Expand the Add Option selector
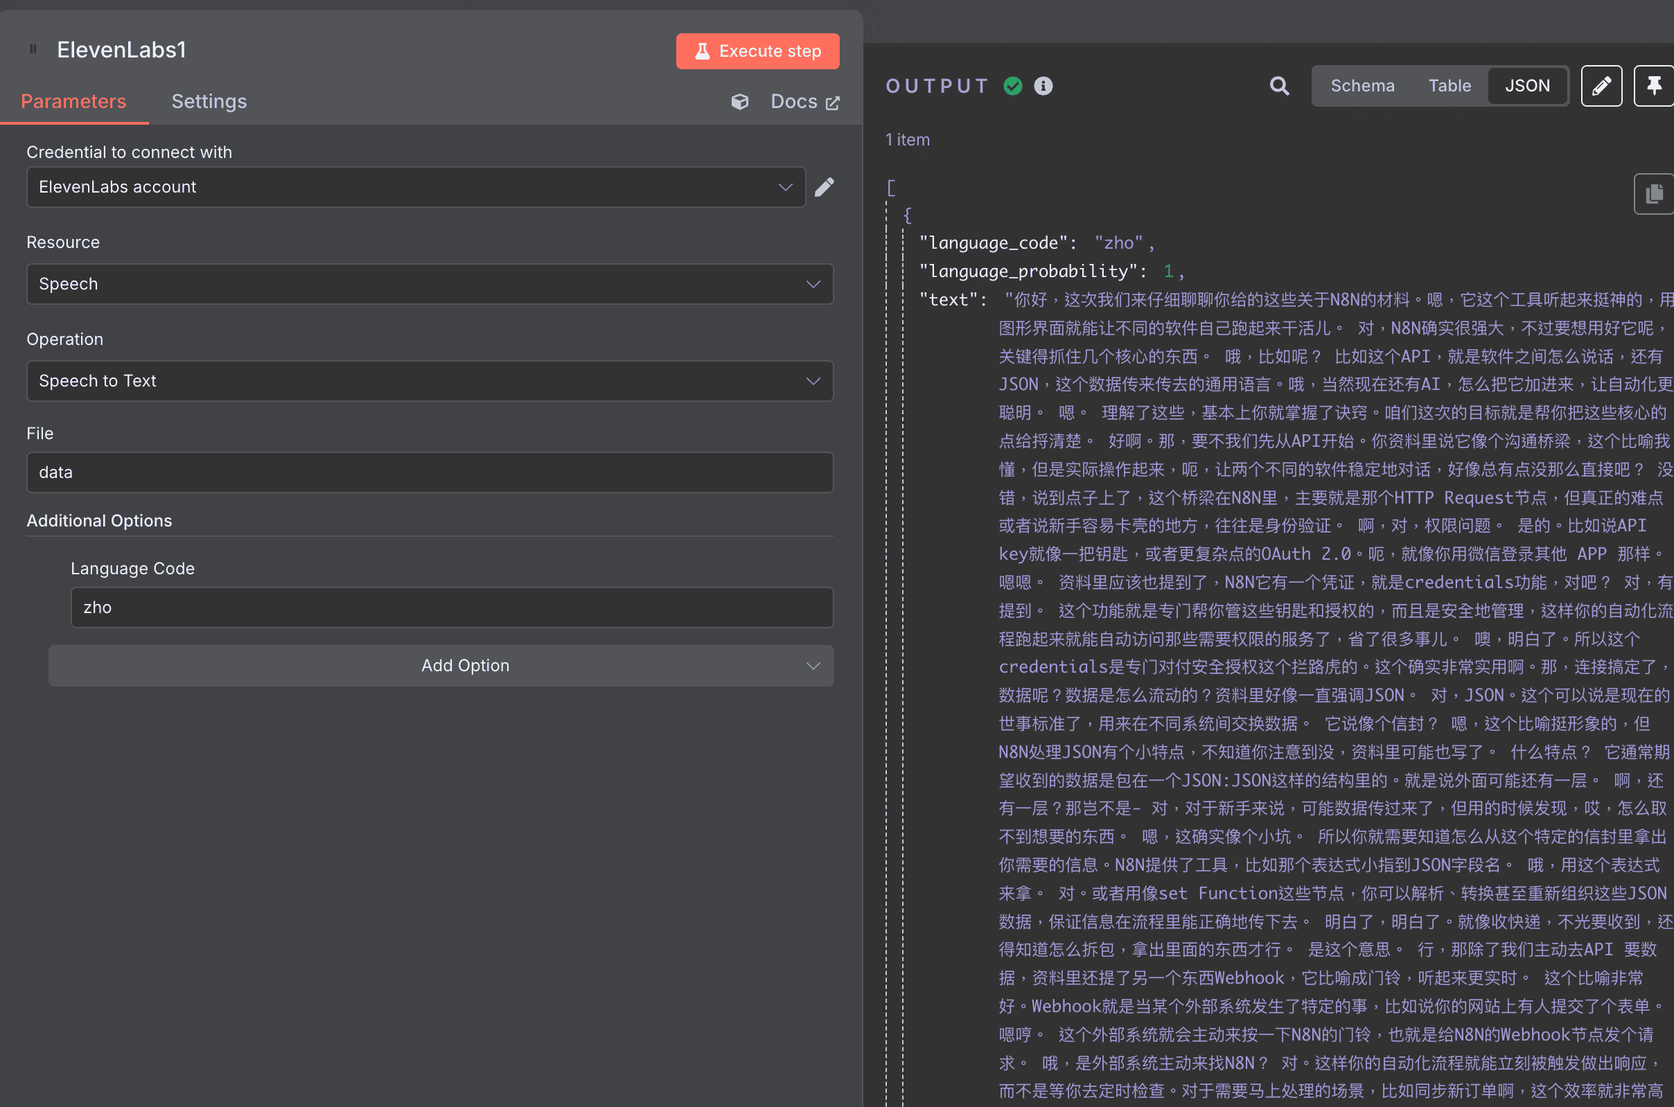 (x=464, y=664)
